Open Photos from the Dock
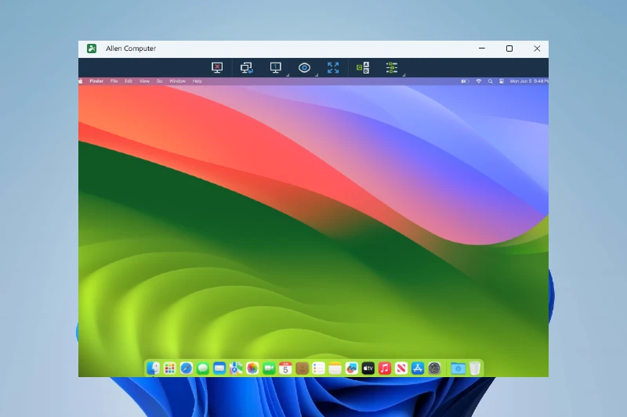 252,368
